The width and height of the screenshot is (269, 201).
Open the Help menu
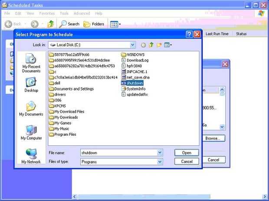pos(98,13)
